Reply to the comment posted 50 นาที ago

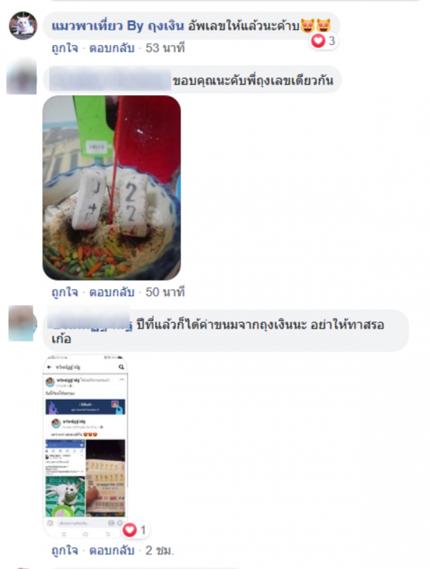[x=112, y=292]
